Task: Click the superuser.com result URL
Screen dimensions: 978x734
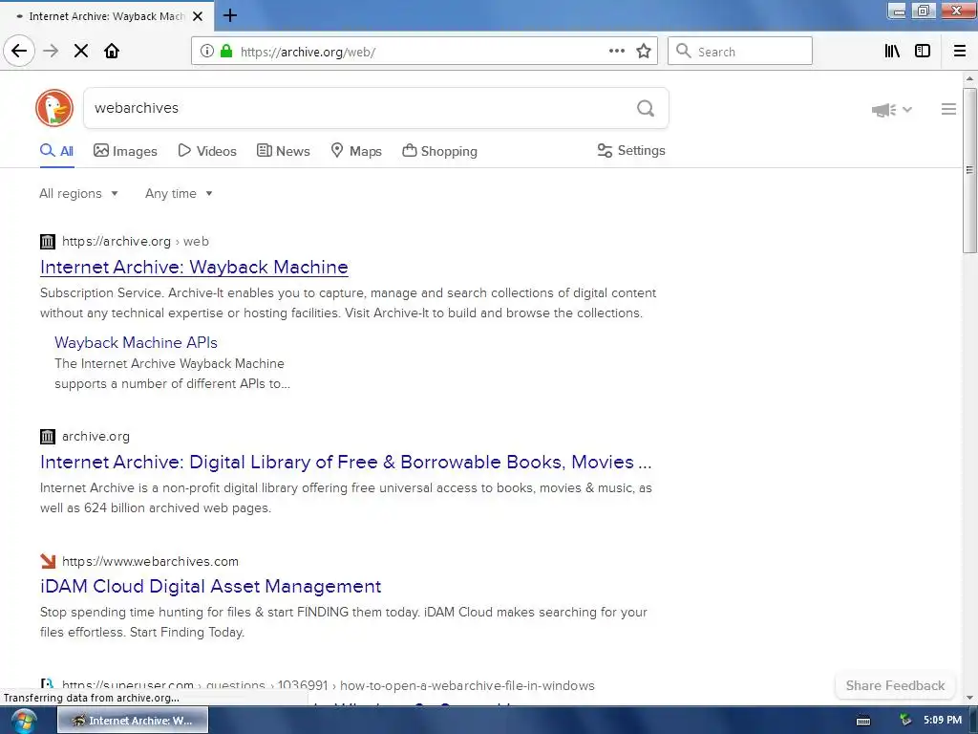Action: [329, 685]
